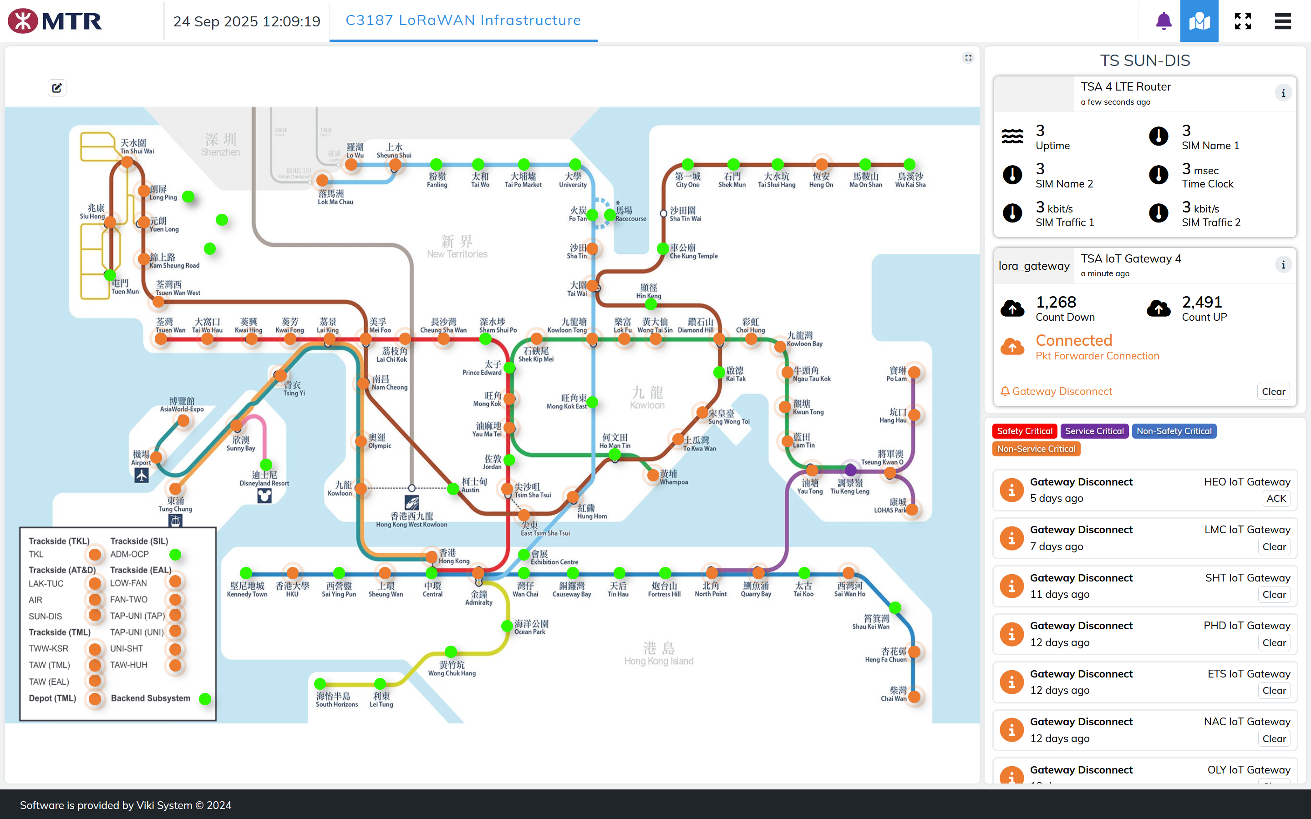1311x819 pixels.
Task: Click HEO Gateway Disconnect alert icon
Action: [1011, 490]
